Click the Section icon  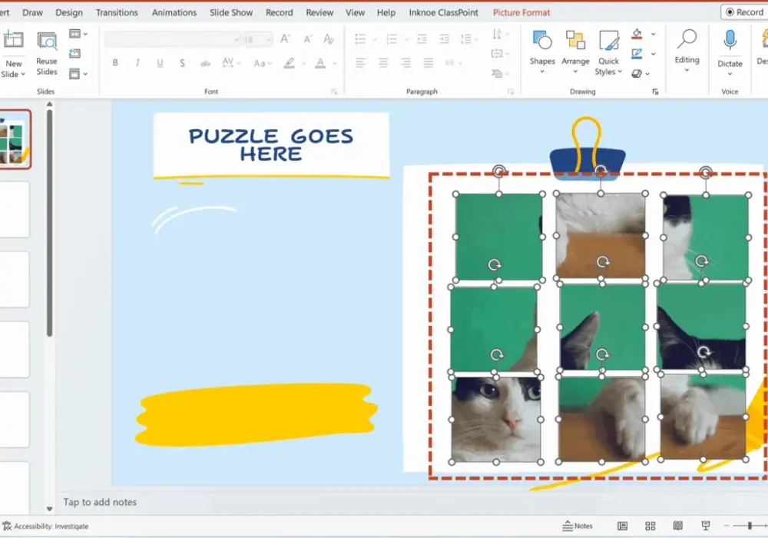tap(75, 74)
